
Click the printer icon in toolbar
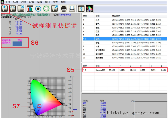pyautogui.click(x=64, y=8)
